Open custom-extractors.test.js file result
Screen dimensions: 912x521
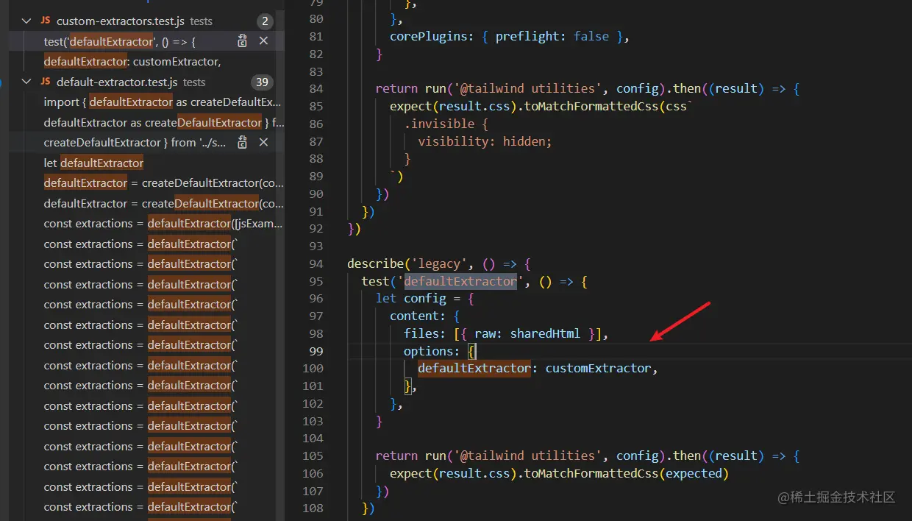coord(121,21)
